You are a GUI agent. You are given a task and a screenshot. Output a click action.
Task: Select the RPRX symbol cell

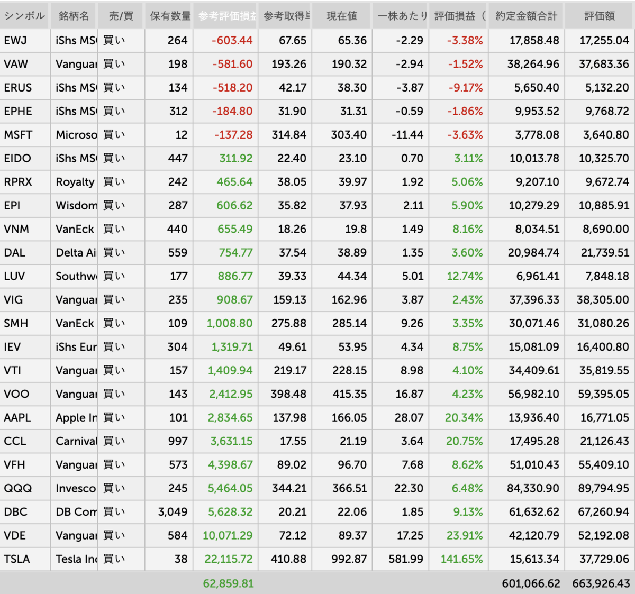pos(25,182)
